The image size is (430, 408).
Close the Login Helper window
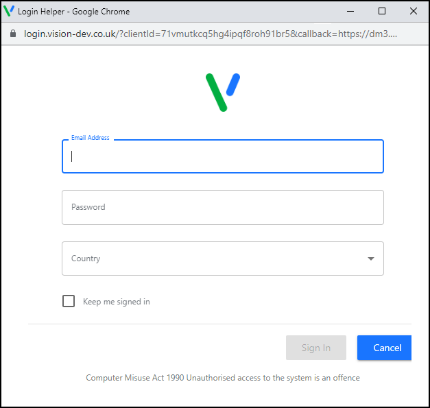click(x=414, y=11)
